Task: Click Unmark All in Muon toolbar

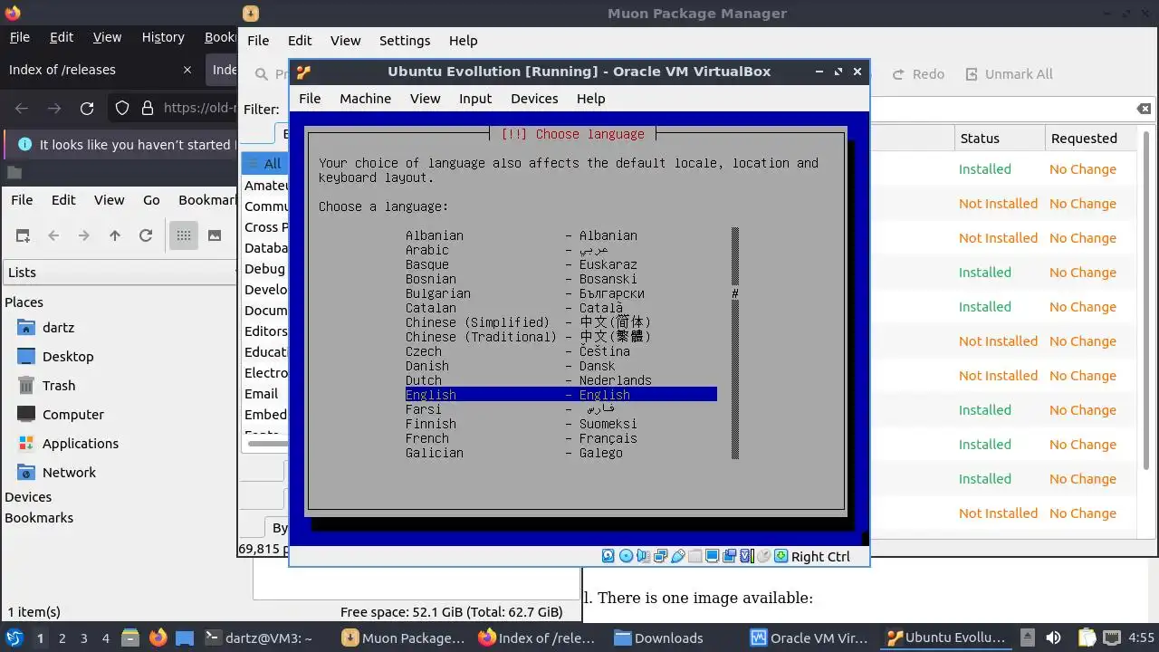Action: point(1009,74)
